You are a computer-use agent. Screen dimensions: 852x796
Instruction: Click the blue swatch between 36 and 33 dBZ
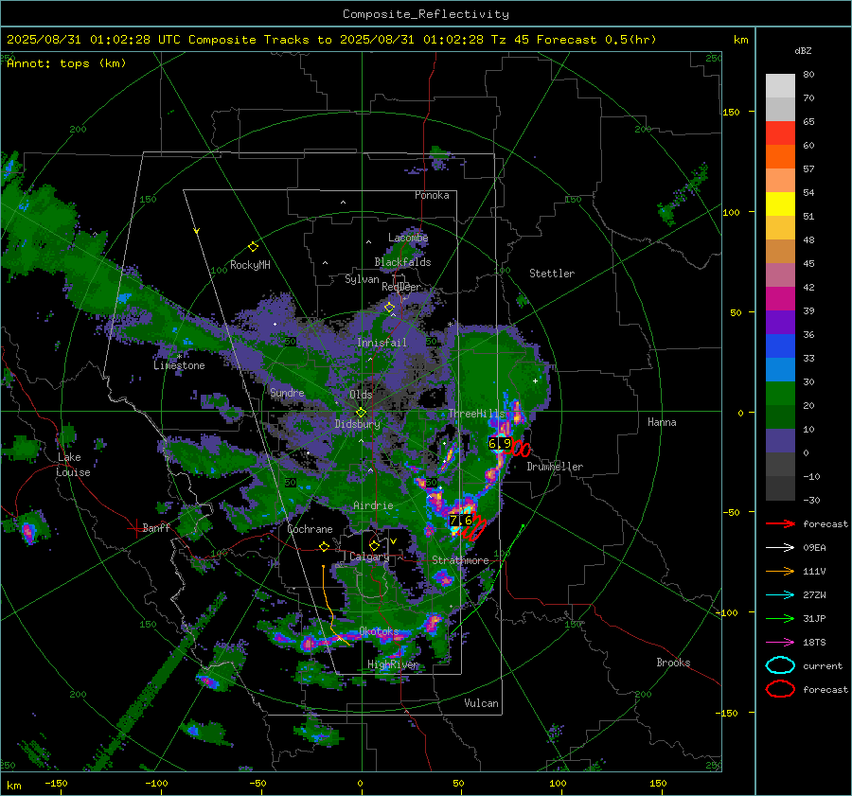(780, 346)
